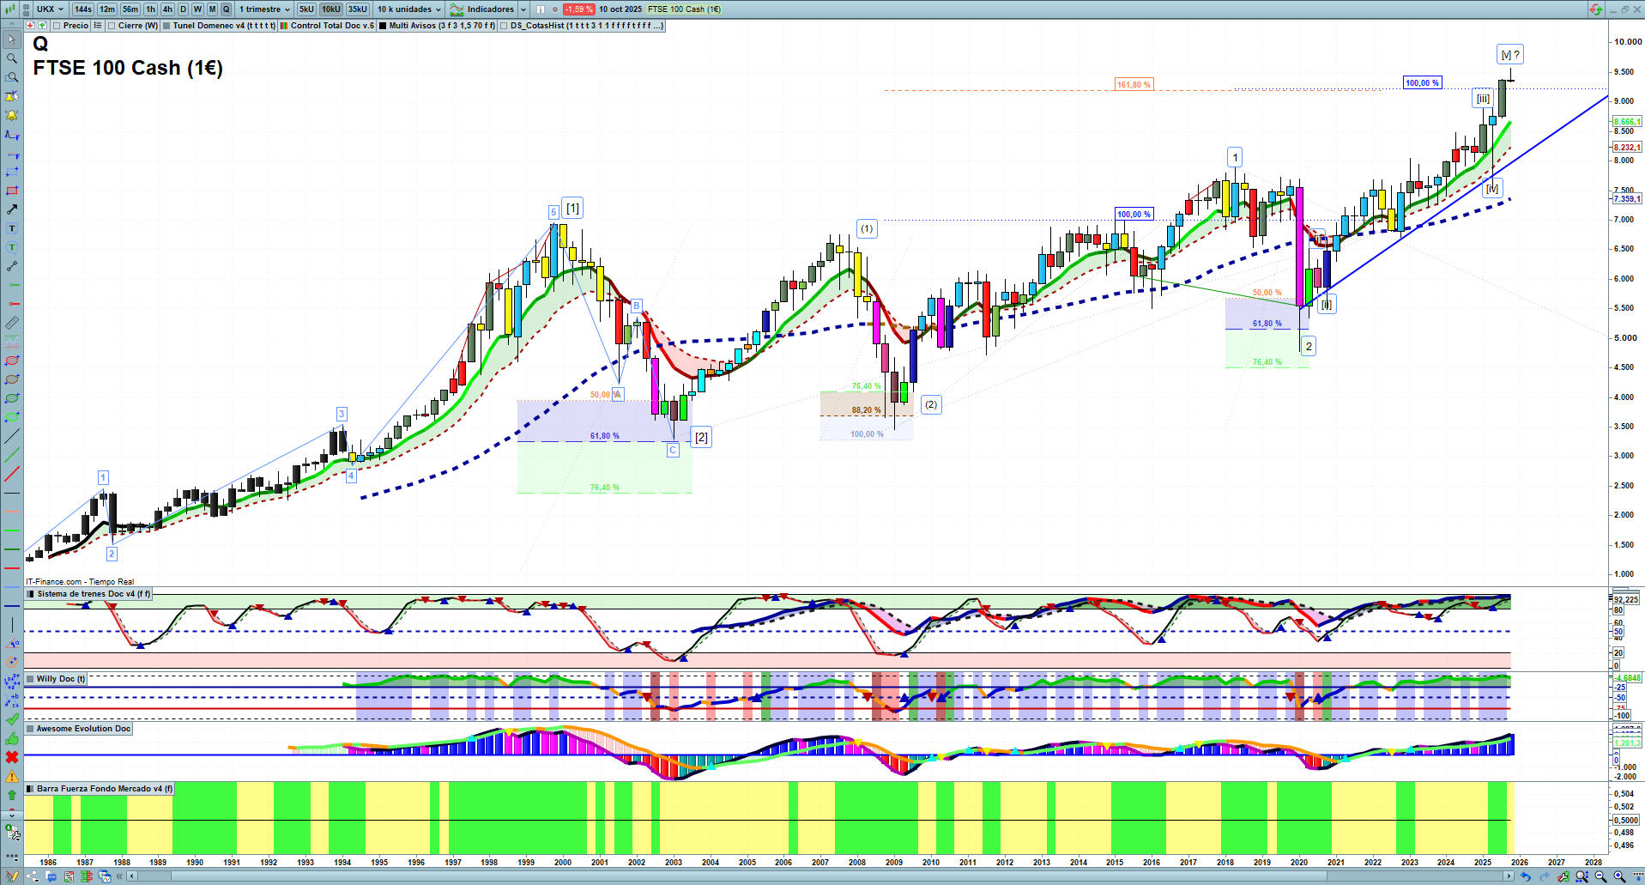Pick the magnifying glass zoom tool
The height and width of the screenshot is (885, 1645).
(x=12, y=58)
